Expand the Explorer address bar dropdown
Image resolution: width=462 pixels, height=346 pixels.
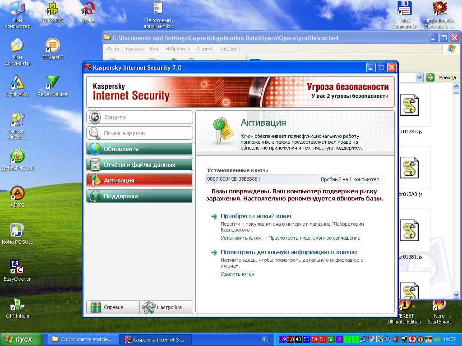pos(419,77)
